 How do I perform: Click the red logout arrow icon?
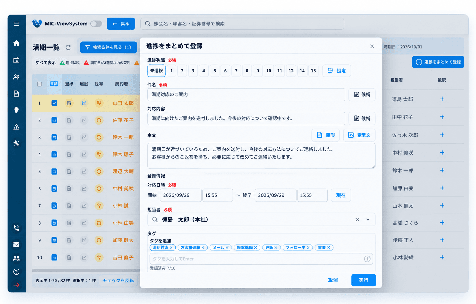click(16, 285)
